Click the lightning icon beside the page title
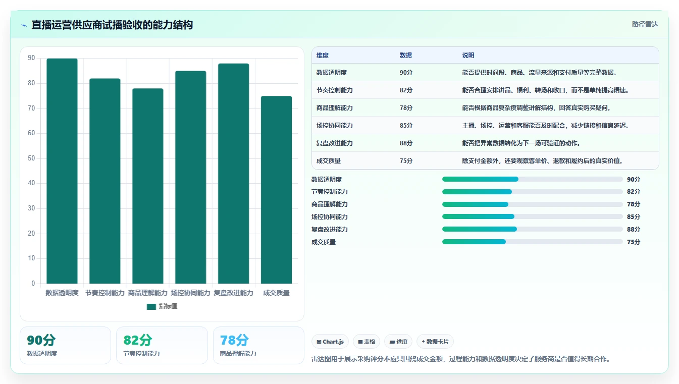 pos(24,25)
